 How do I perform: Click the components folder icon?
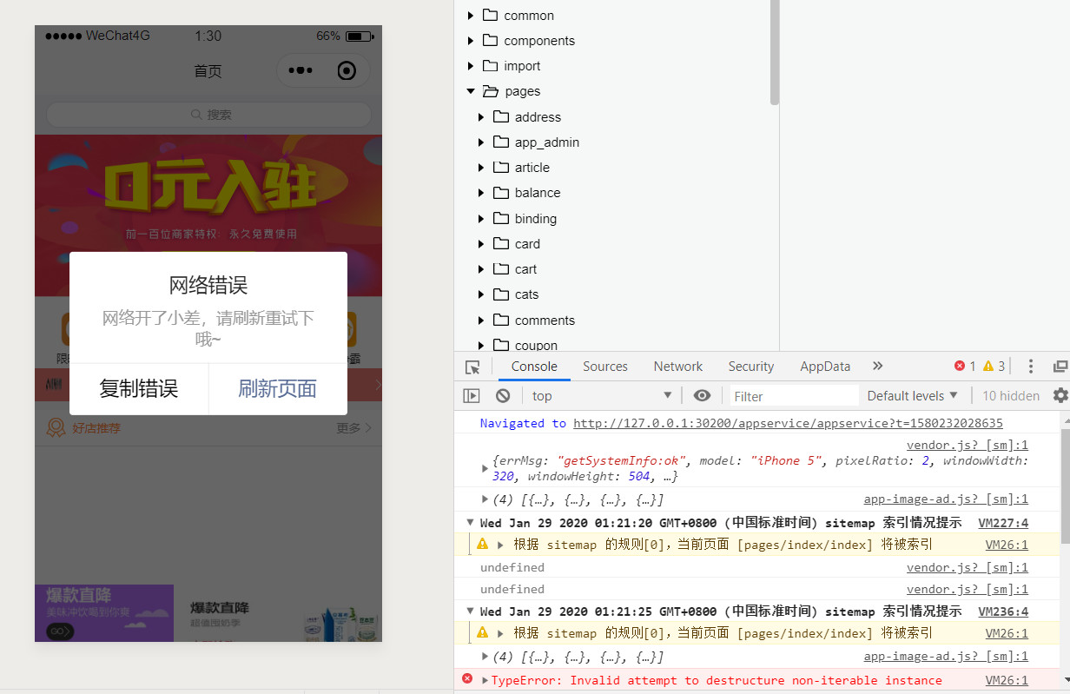pos(491,40)
